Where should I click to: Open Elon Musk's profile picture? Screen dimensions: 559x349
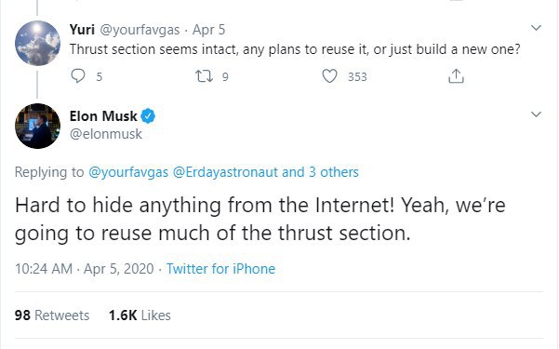pyautogui.click(x=37, y=126)
